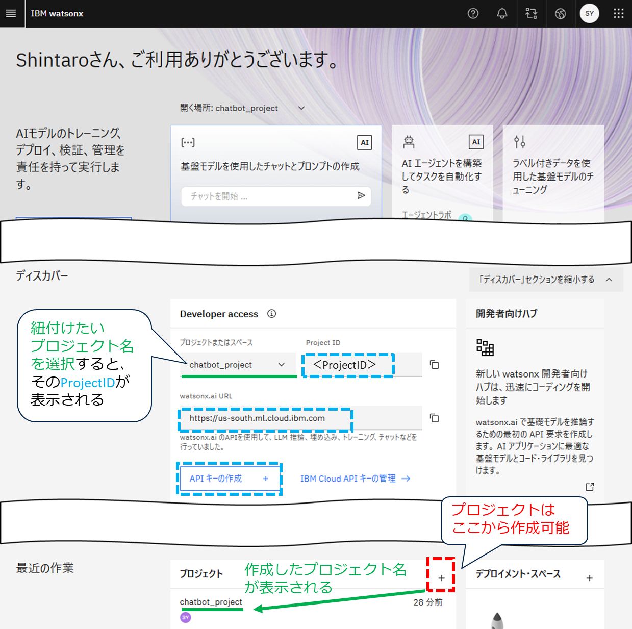This screenshot has width=632, height=629.
Task: Click the developer hub blocks icon
Action: pos(485,347)
